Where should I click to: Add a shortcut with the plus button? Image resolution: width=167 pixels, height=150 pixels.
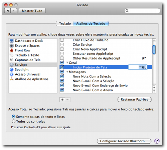(62, 100)
